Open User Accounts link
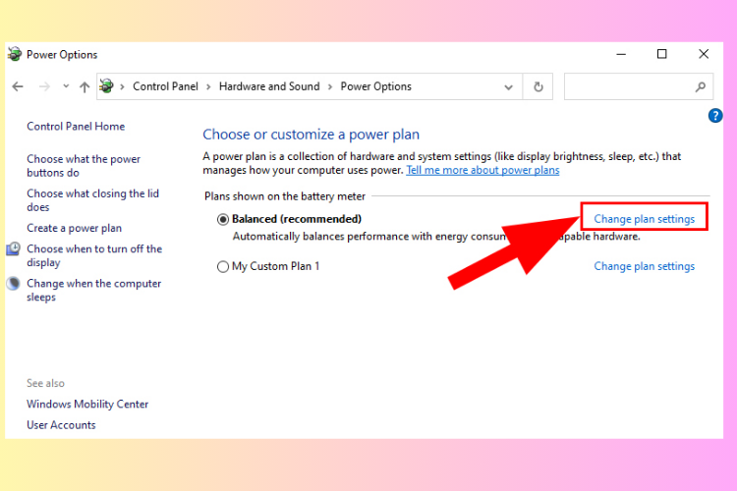This screenshot has height=491, width=737. pyautogui.click(x=61, y=425)
